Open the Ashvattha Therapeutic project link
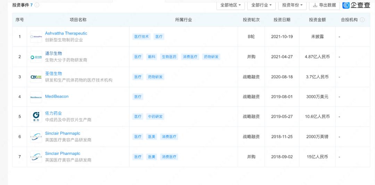The image size is (375, 185). 66,33
